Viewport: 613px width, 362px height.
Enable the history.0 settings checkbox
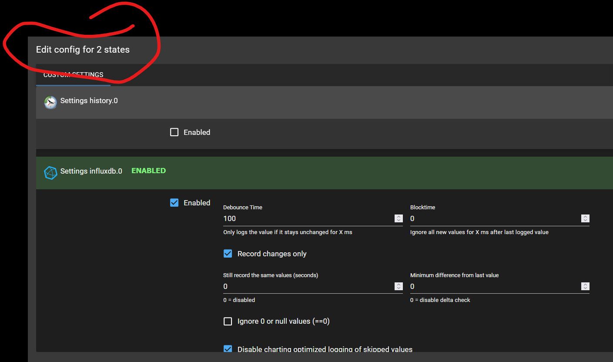point(174,132)
